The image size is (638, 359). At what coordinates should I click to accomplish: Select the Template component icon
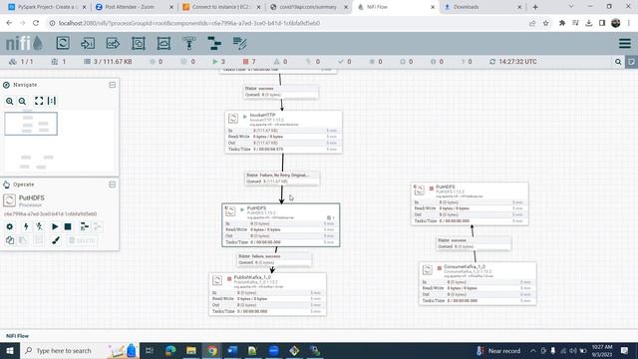214,43
